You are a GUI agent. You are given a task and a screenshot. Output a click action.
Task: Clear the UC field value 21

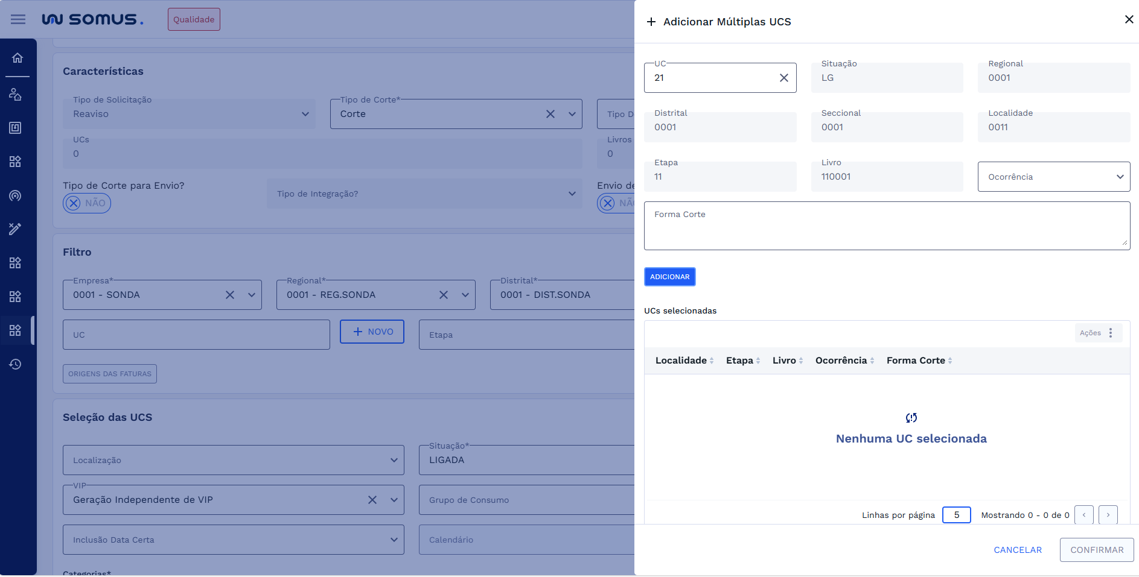point(783,78)
